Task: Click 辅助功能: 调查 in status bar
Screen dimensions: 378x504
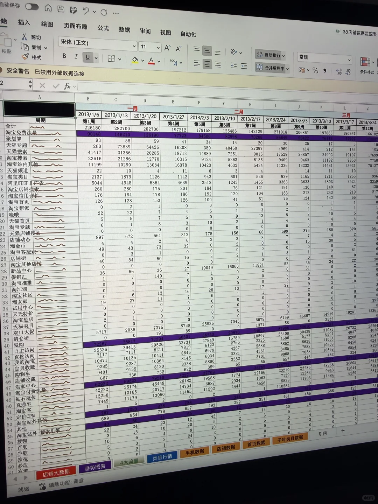Action: coord(62,484)
